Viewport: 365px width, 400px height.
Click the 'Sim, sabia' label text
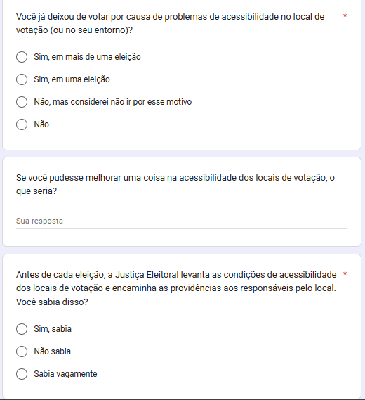[x=53, y=329]
